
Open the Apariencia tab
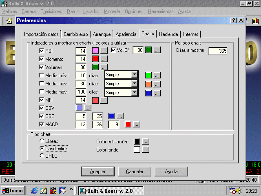[x=126, y=34]
